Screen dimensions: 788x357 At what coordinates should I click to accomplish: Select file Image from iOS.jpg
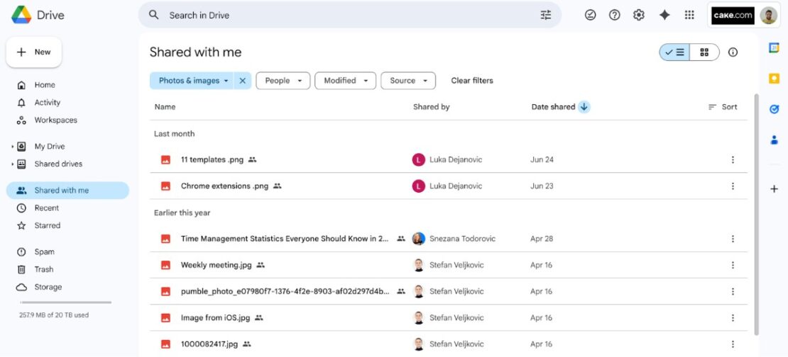pos(448,318)
